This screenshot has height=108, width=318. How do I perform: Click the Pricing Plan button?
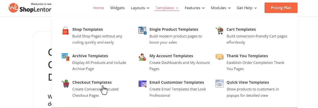coord(281,8)
